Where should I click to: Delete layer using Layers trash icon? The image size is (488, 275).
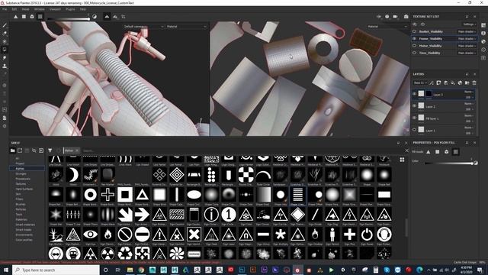(474, 82)
